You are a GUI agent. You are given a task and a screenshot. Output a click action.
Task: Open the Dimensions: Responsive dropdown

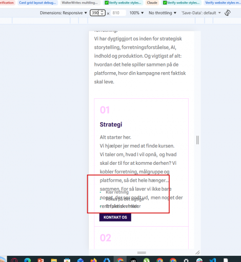point(64,13)
